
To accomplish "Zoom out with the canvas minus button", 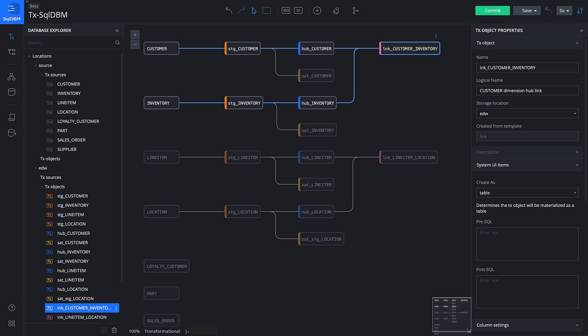I will (135, 44).
